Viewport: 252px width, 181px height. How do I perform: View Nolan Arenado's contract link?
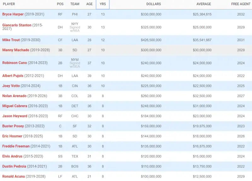pyautogui.click(x=14, y=96)
